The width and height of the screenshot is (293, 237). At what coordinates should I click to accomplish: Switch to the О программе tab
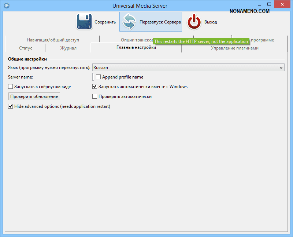coord(262,40)
